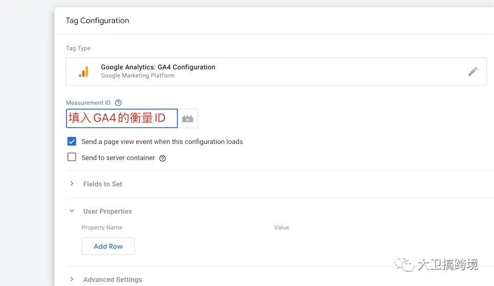Click help icon beside Send to server container

click(x=163, y=158)
